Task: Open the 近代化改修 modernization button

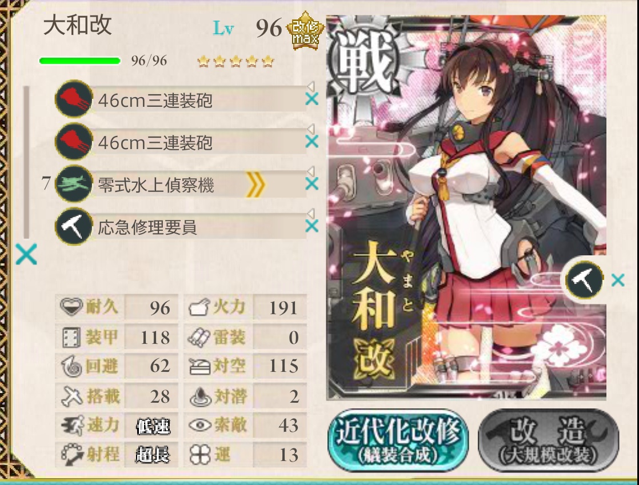Action: coord(398,440)
